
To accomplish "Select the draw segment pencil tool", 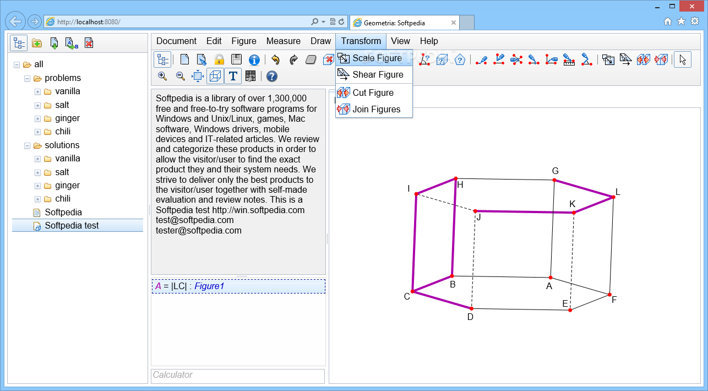I will (x=482, y=59).
